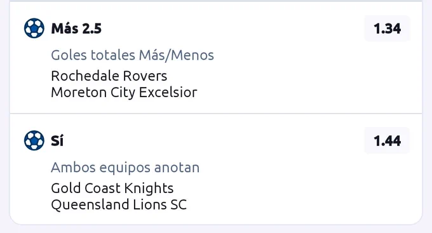The height and width of the screenshot is (233, 432).
Task: Select the Rochedale Rovers bet row
Action: click(x=216, y=57)
